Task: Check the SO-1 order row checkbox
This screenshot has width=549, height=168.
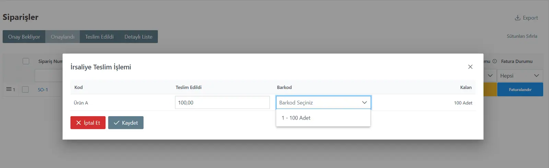Action: coord(25,89)
